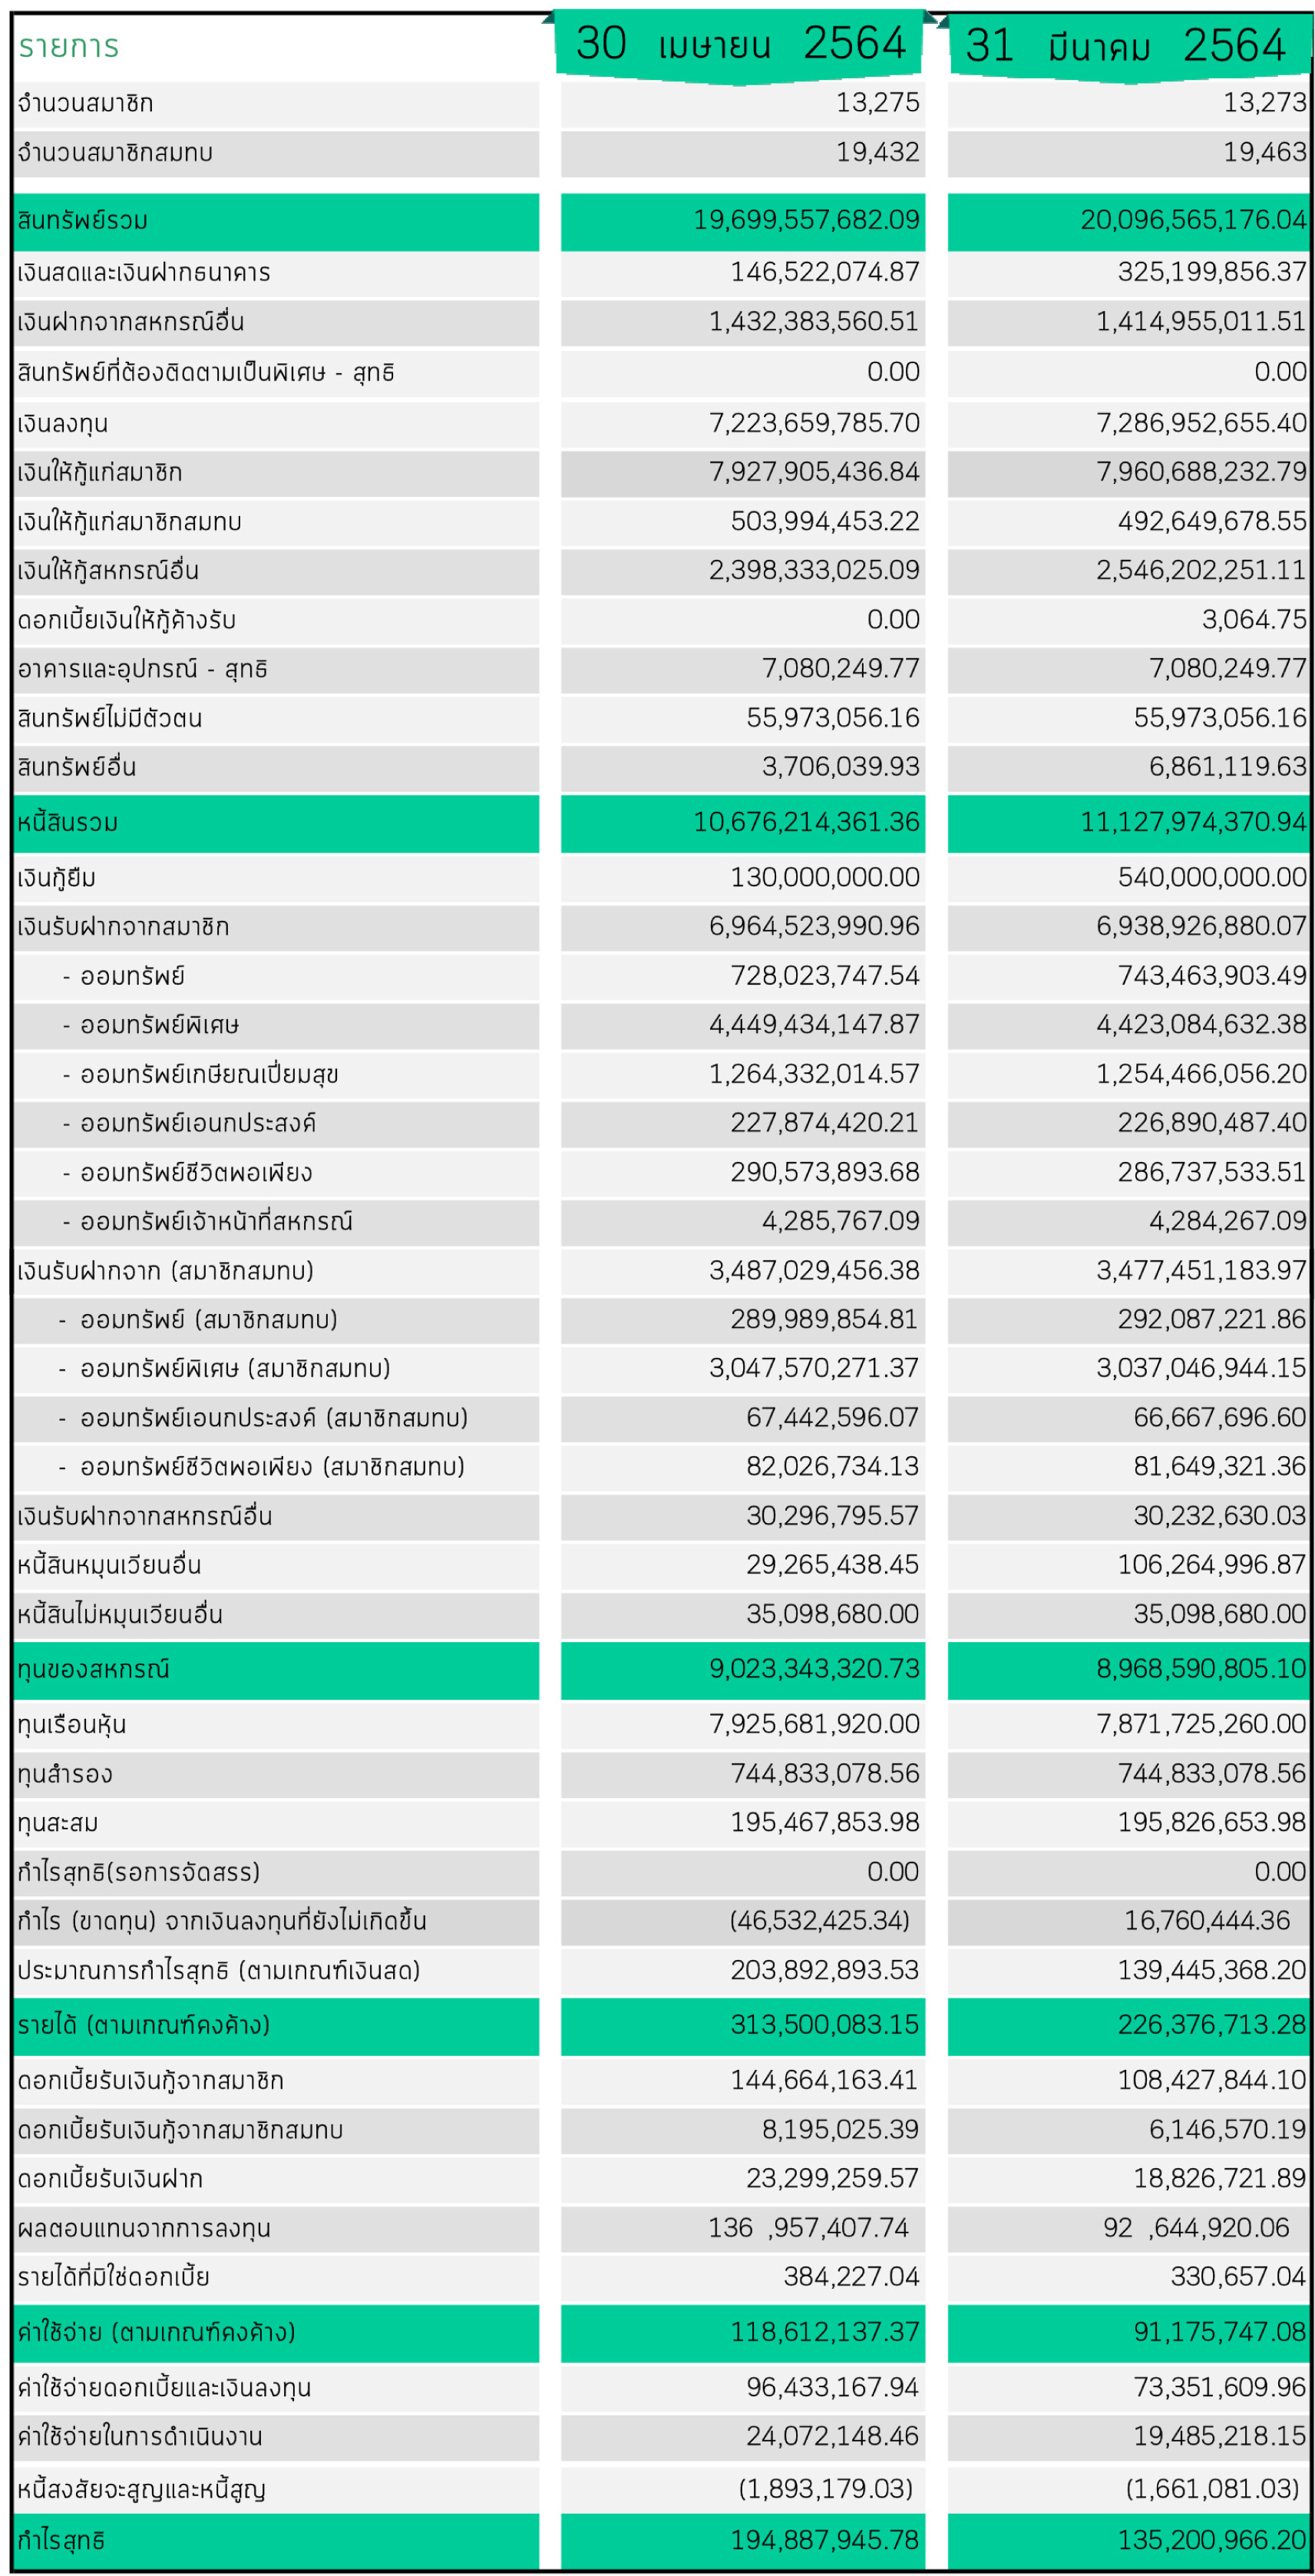The image size is (1315, 2576).
Task: Select เงินให้กู้แก่สมาชิก row label
Action: point(100,472)
